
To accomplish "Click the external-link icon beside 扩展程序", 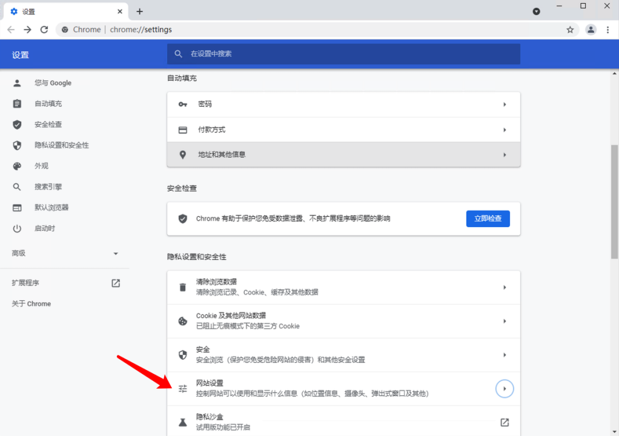I will [x=116, y=283].
